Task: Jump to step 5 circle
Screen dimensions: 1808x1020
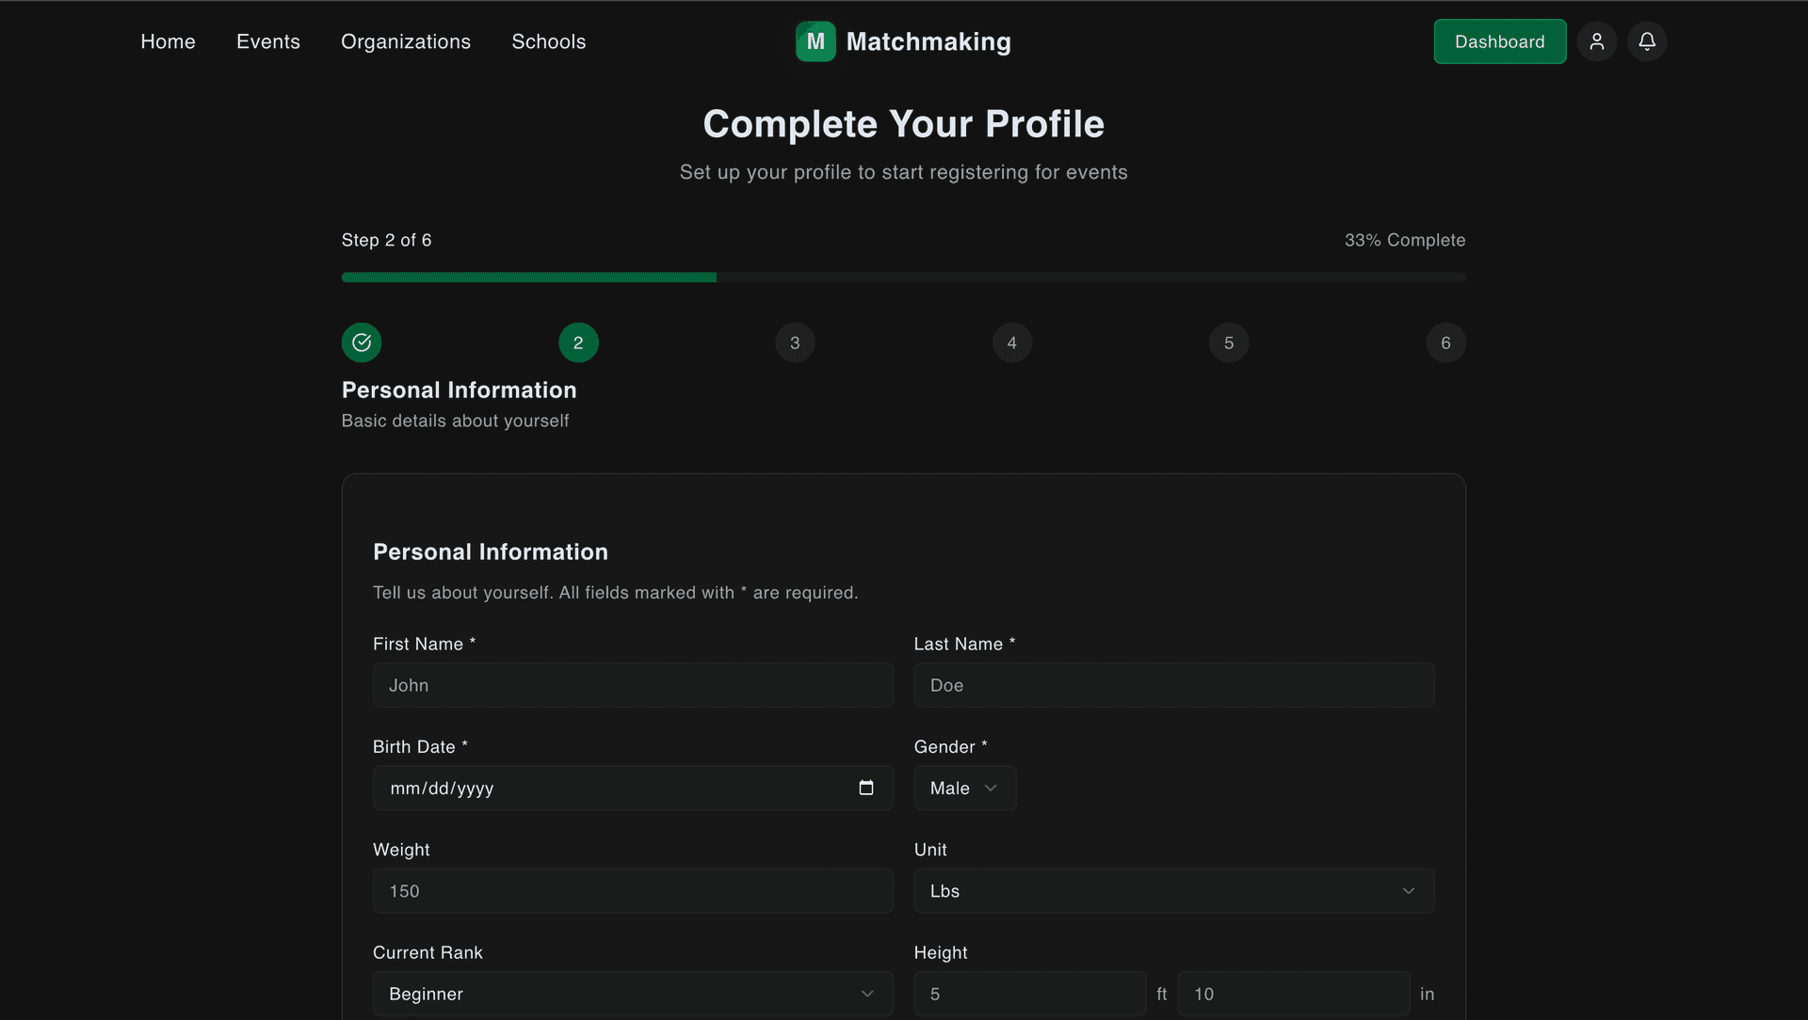Action: pos(1229,343)
